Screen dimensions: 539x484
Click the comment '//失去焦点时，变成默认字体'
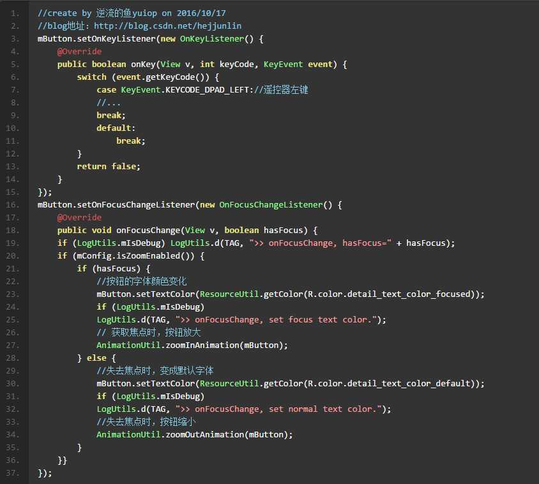click(x=155, y=371)
